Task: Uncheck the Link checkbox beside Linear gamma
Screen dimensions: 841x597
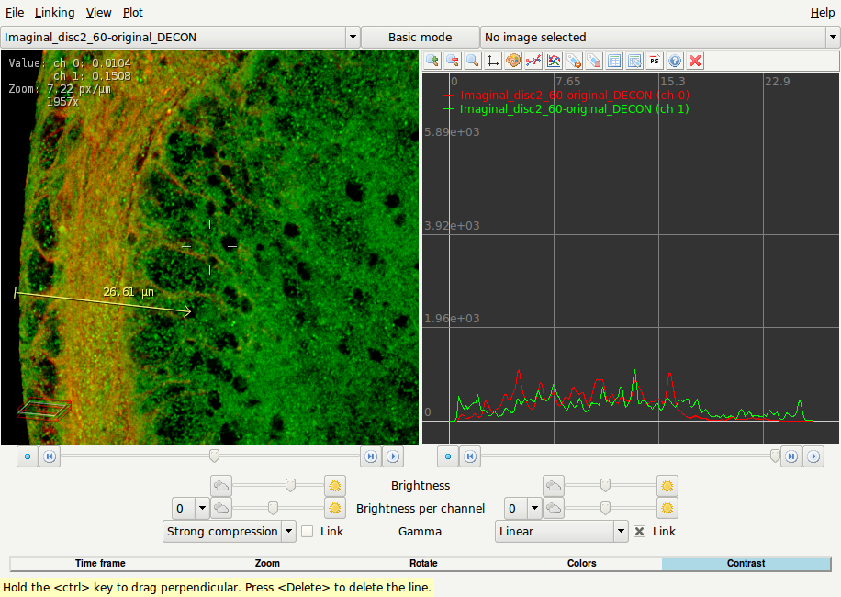Action: point(640,531)
